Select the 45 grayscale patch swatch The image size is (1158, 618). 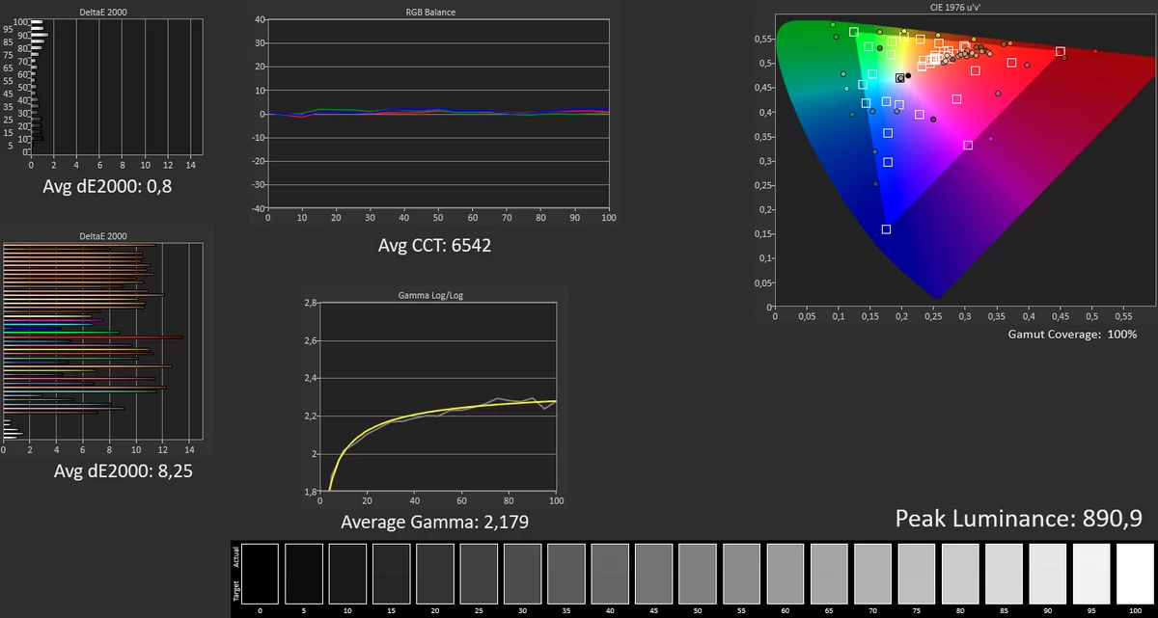click(x=653, y=574)
